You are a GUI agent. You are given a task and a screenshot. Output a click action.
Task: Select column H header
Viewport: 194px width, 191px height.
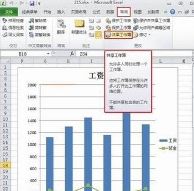pos(68,61)
